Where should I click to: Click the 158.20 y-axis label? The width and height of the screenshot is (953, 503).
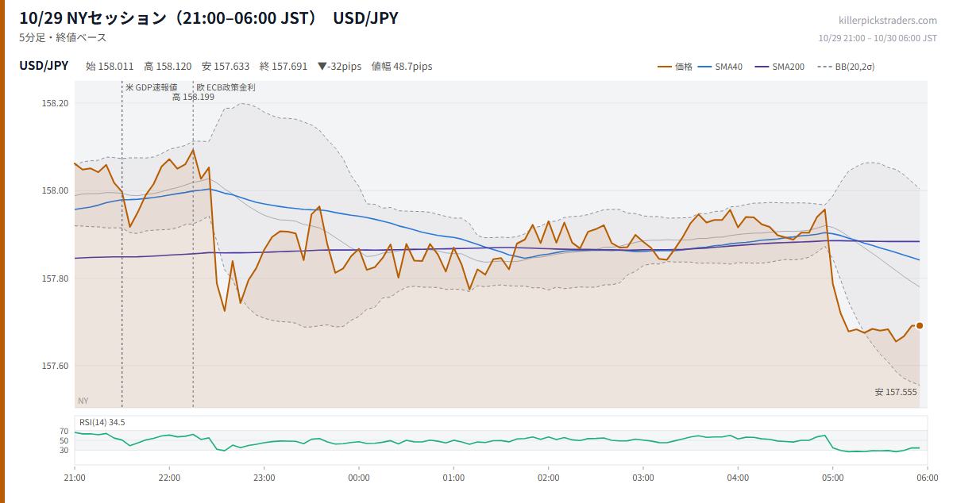[x=56, y=103]
